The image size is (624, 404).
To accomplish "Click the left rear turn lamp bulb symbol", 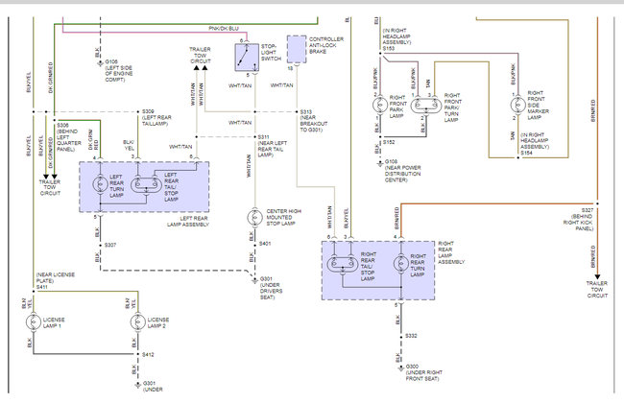I will (x=100, y=184).
